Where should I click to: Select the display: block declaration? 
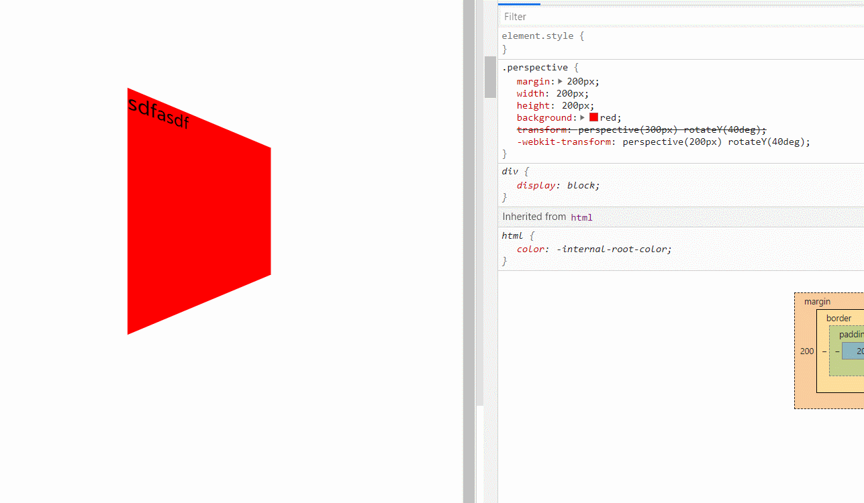[558, 185]
